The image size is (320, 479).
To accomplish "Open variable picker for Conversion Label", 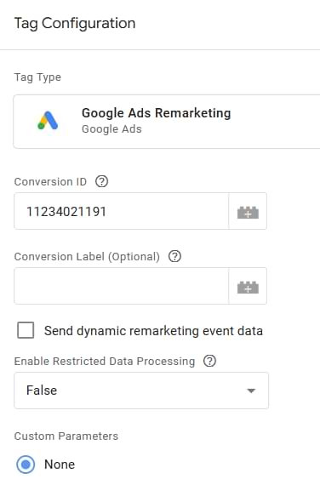I will click(248, 286).
